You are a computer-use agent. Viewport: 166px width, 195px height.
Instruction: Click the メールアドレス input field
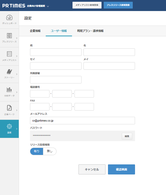[82, 121]
